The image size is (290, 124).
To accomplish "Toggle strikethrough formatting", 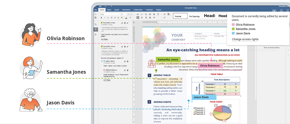I will coord(112,18).
